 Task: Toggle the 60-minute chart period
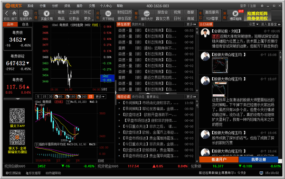pos(59,97)
